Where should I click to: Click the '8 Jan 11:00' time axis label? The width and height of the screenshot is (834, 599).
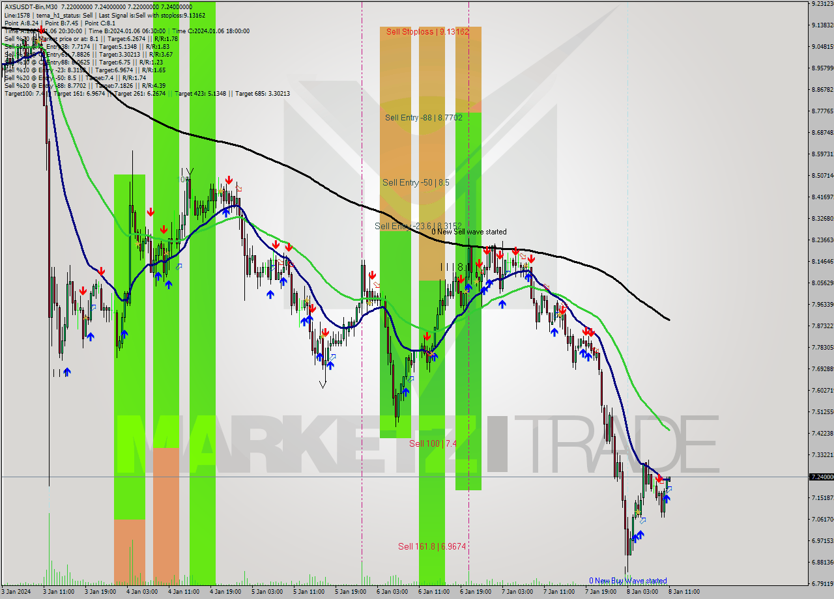click(684, 592)
